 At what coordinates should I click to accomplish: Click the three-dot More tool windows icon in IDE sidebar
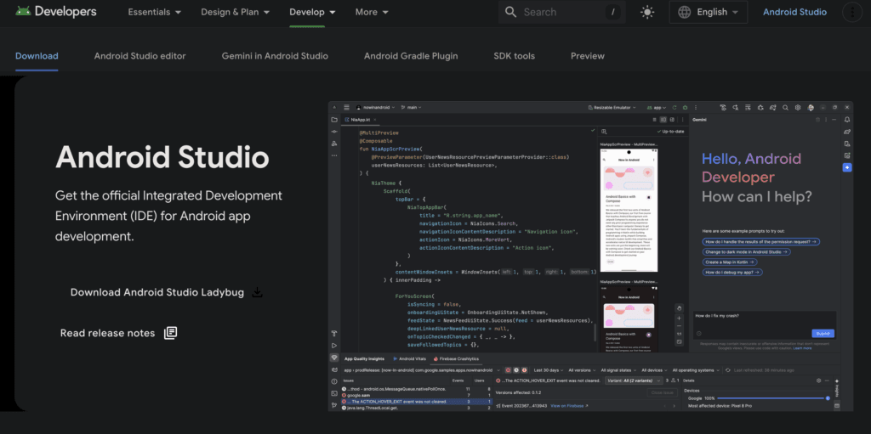click(x=334, y=155)
